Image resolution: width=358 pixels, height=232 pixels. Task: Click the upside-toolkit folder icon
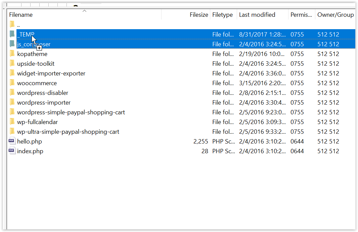click(x=12, y=63)
